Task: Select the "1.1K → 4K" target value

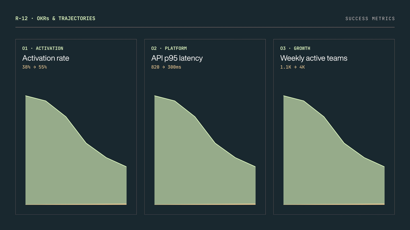Action: tap(292, 67)
